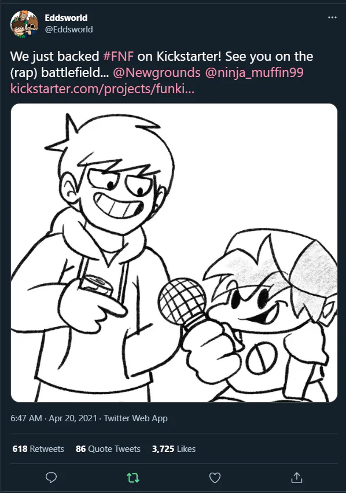The width and height of the screenshot is (346, 493).
Task: Open the @Eddsworld handle link
Action: [x=69, y=30]
